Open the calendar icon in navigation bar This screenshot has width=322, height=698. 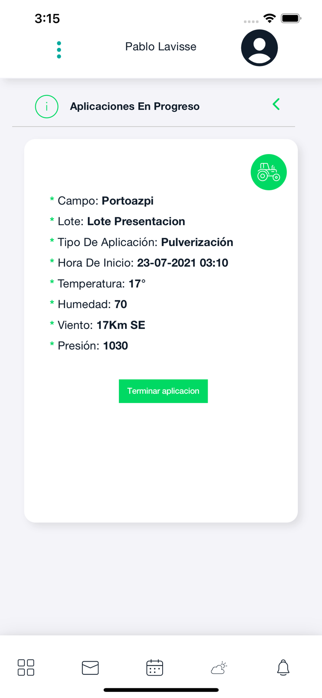point(154,667)
